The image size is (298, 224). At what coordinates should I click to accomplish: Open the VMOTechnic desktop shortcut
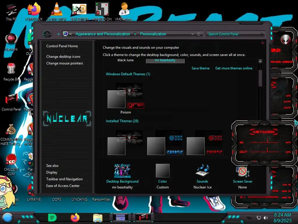[125, 12]
